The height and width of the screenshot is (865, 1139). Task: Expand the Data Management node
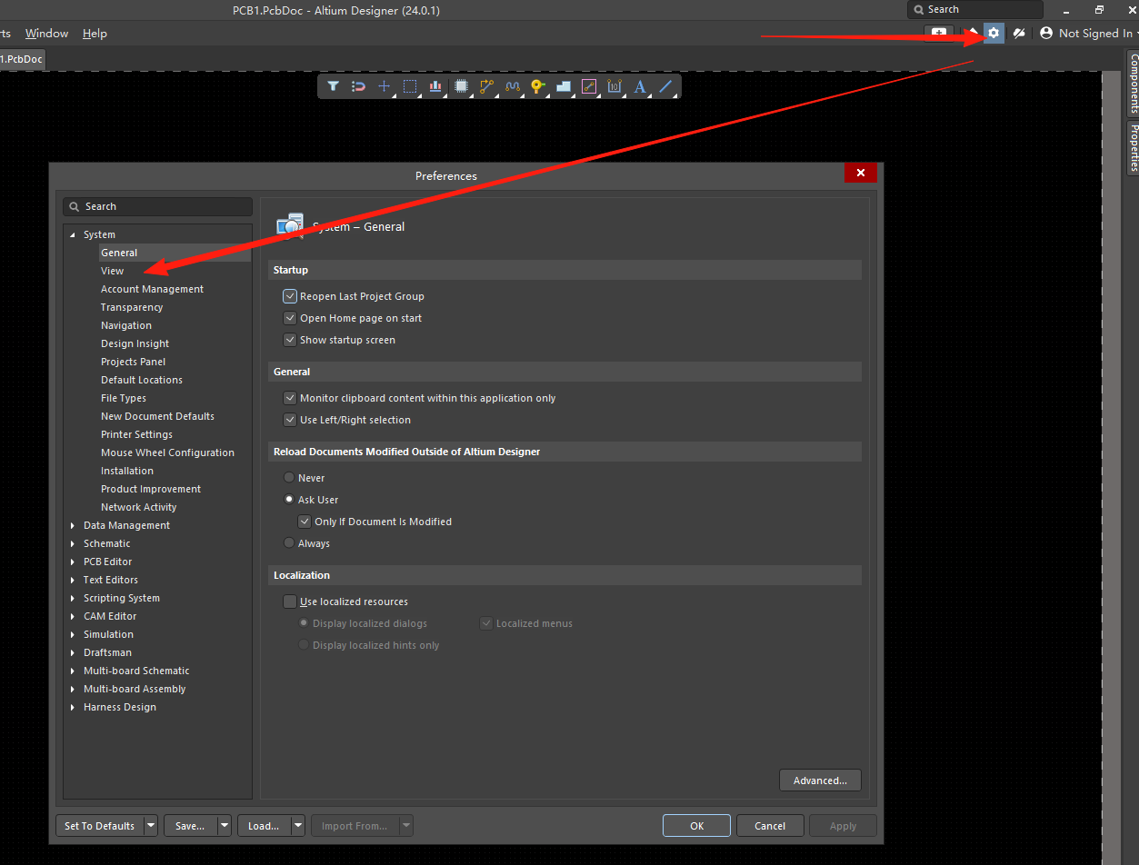tap(73, 525)
